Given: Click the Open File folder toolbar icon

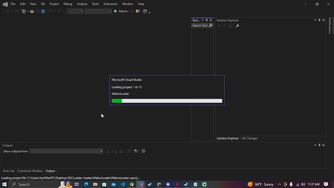Looking at the screenshot, I should 32,11.
